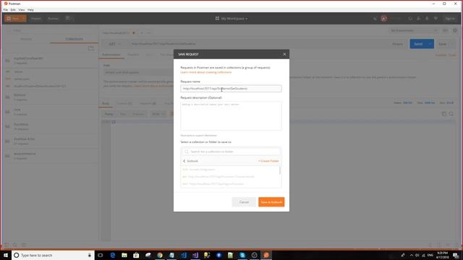Image resolution: width=463 pixels, height=260 pixels.
Task: Click the Import button in the header
Action: (35, 19)
